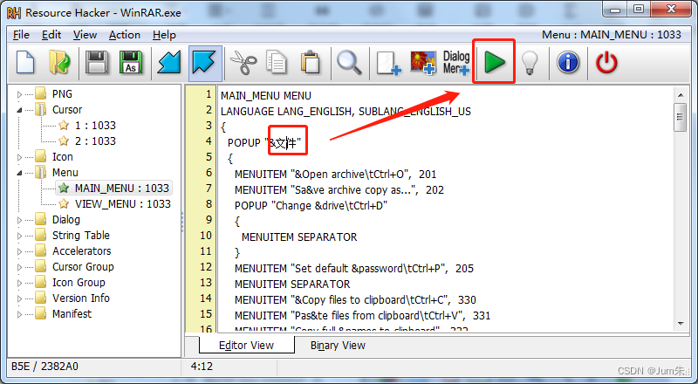This screenshot has width=698, height=384.
Task: Click the Copy toolbar icon
Action: click(277, 62)
